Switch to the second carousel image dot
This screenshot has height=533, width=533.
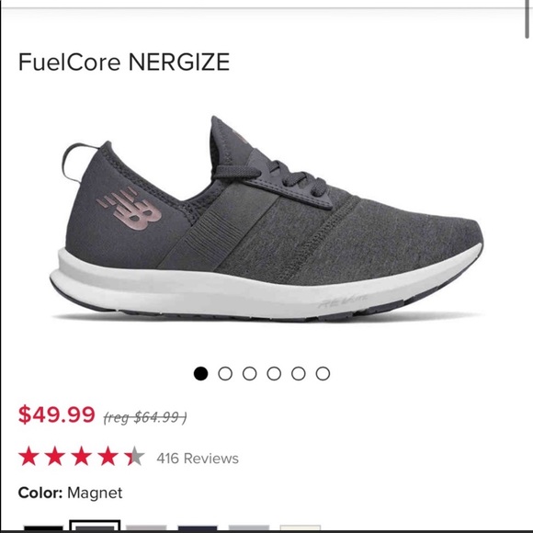[x=225, y=374]
